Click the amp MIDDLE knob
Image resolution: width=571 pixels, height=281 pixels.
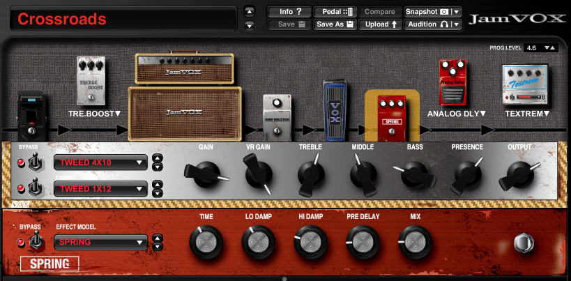tap(363, 174)
